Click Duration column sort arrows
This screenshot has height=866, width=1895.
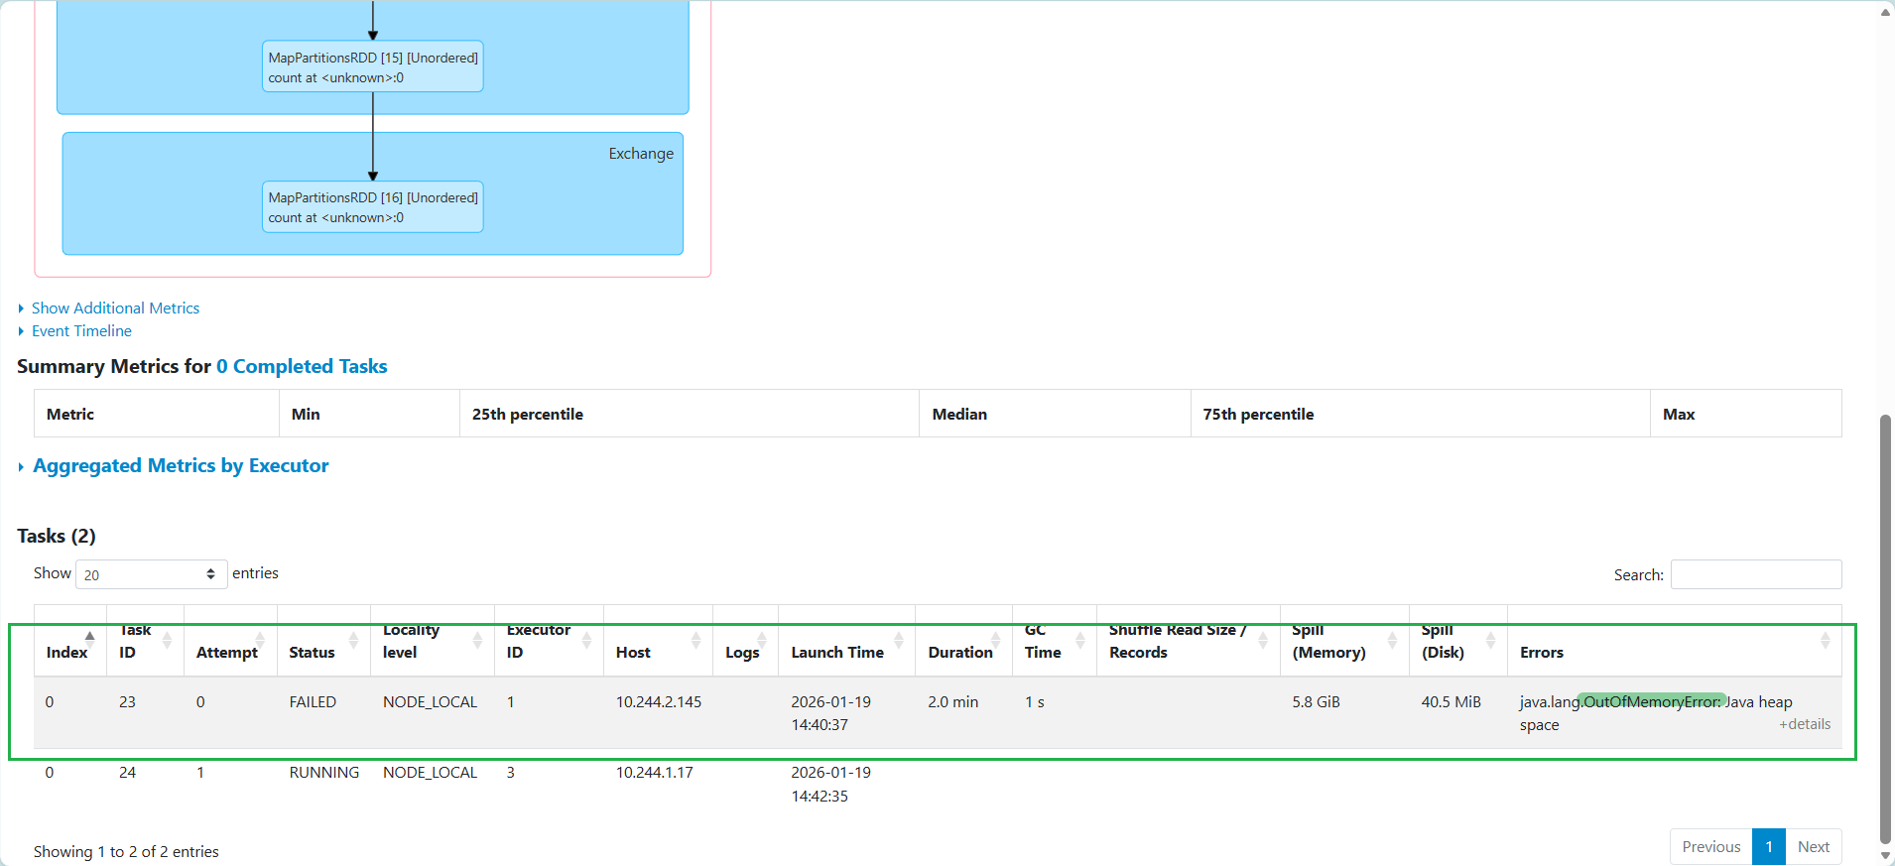(995, 640)
